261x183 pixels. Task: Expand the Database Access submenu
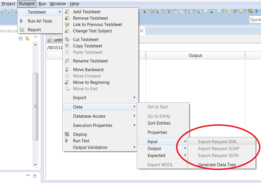(100, 116)
